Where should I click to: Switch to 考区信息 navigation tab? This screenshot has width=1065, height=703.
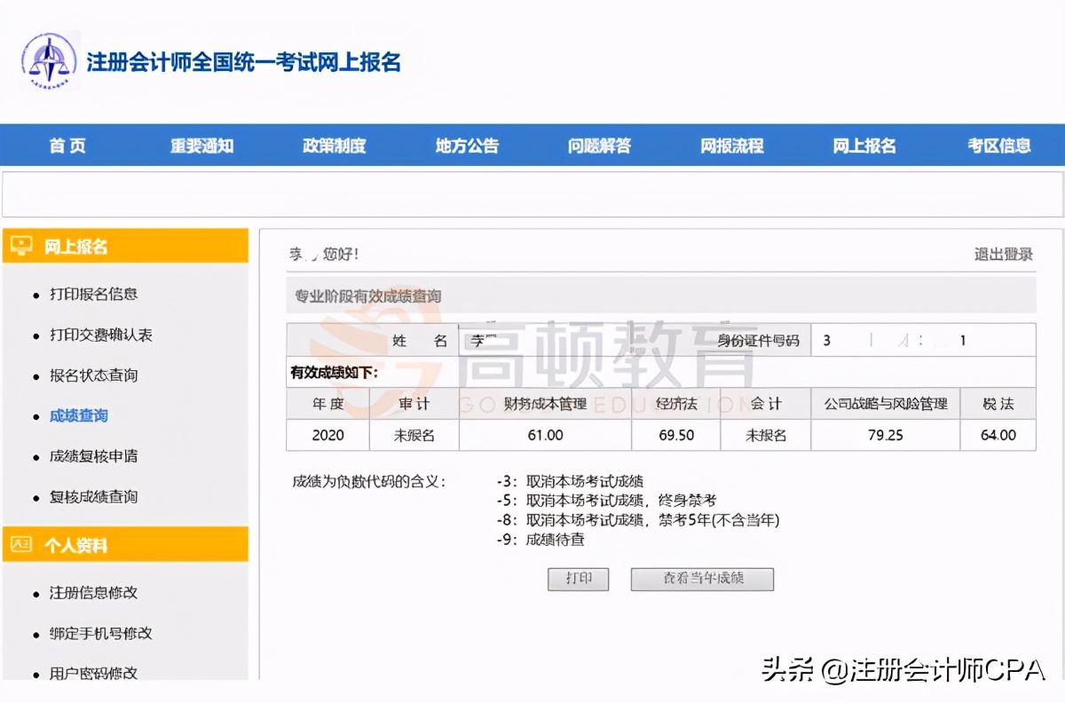point(998,146)
